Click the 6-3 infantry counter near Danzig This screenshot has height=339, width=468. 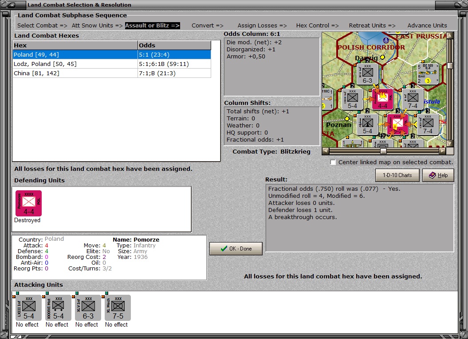(367, 73)
